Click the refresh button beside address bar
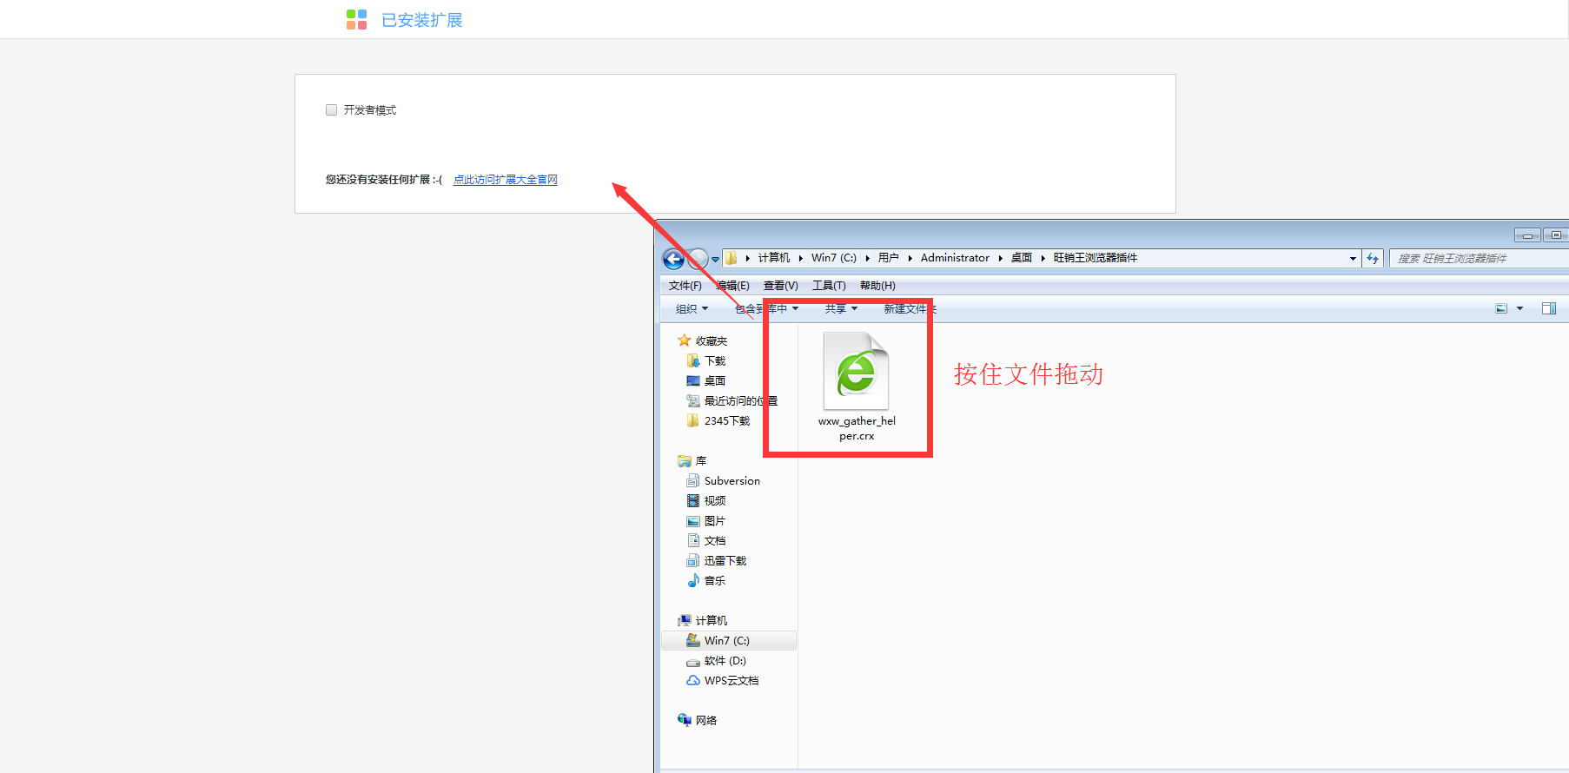The image size is (1569, 773). (x=1373, y=259)
